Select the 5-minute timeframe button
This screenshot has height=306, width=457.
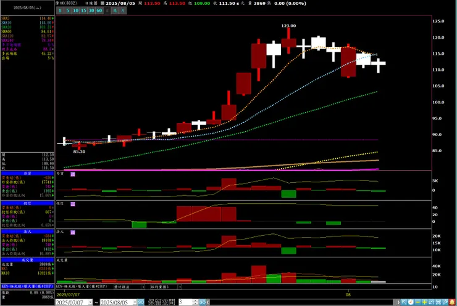pos(67,10)
